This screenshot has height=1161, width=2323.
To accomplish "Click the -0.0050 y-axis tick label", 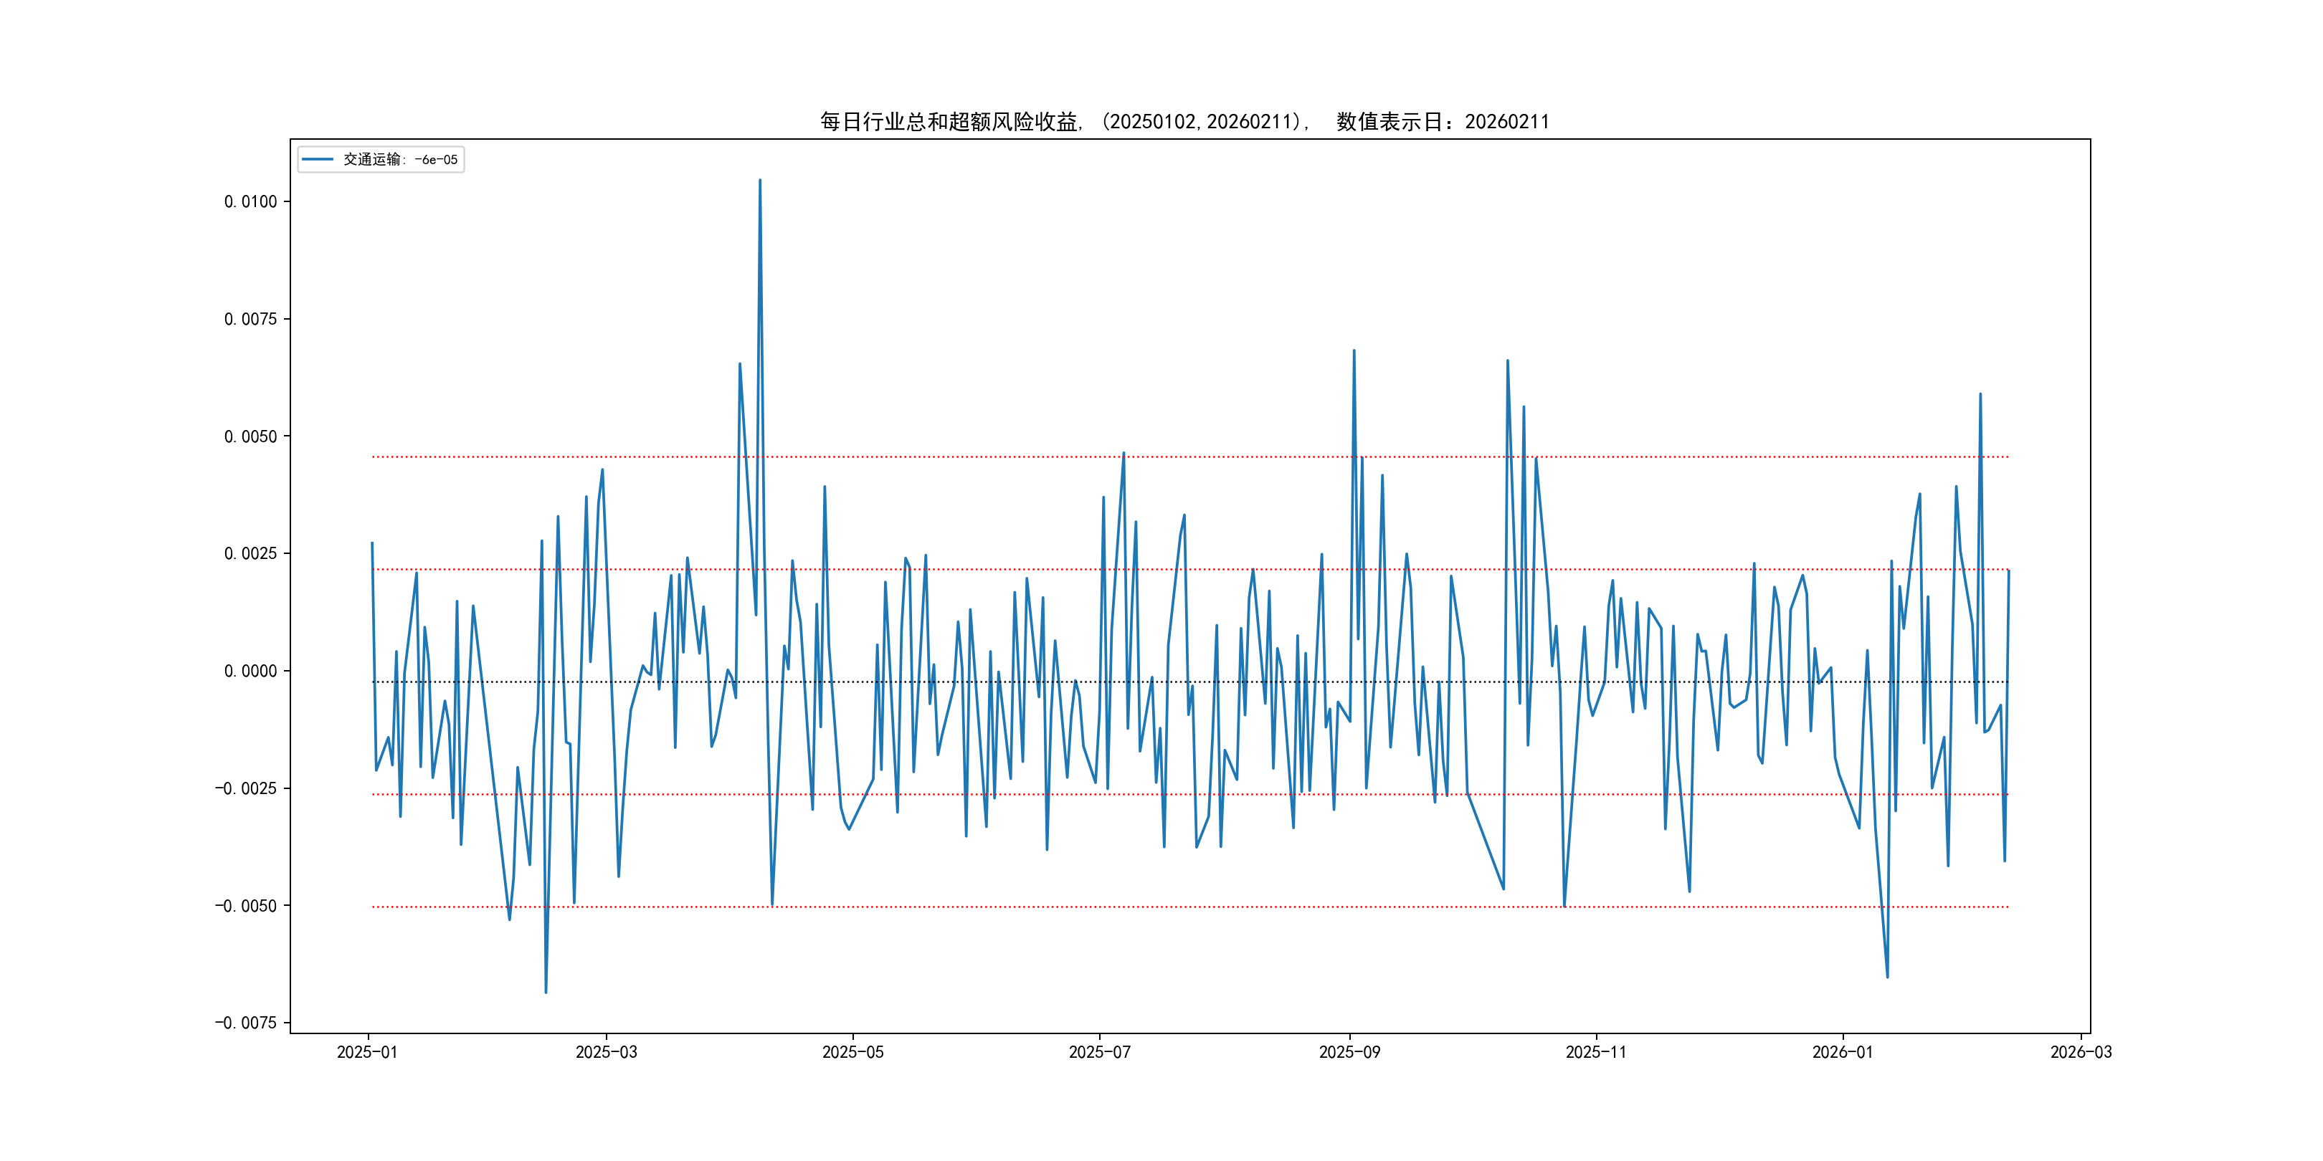I will tap(245, 905).
